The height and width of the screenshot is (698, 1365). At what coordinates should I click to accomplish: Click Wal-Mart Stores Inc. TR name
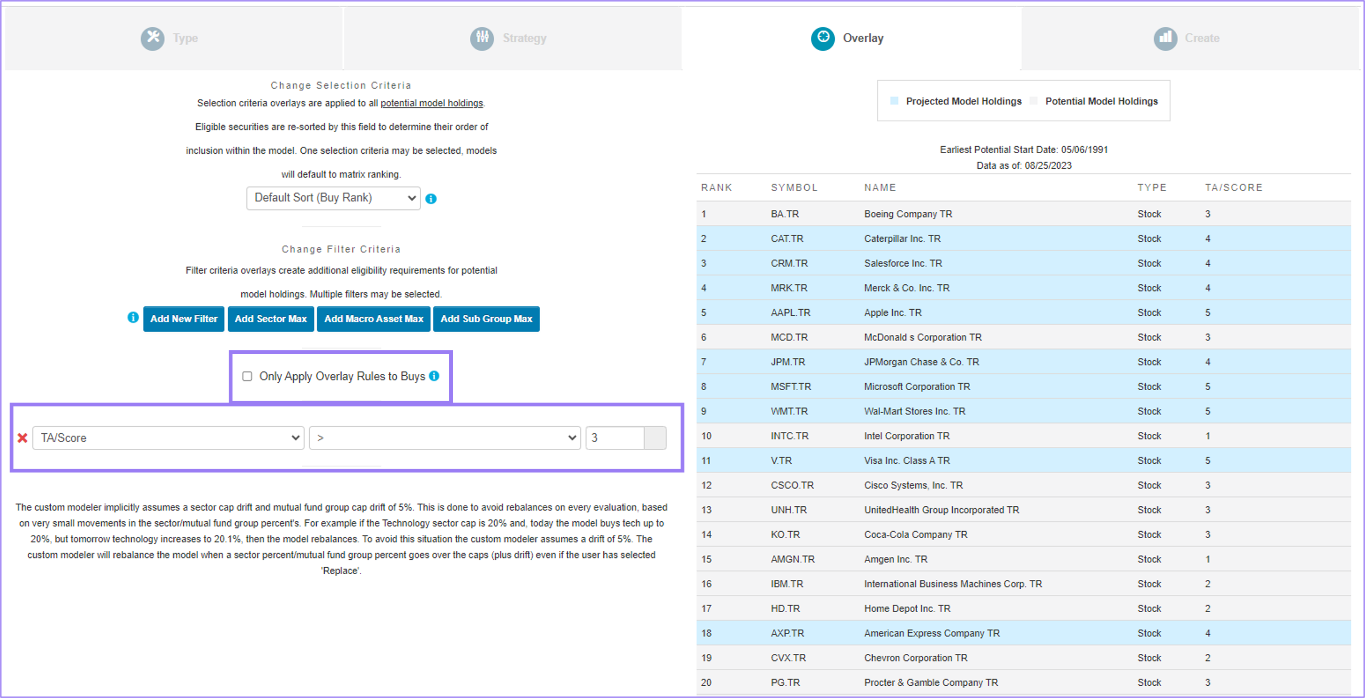915,411
